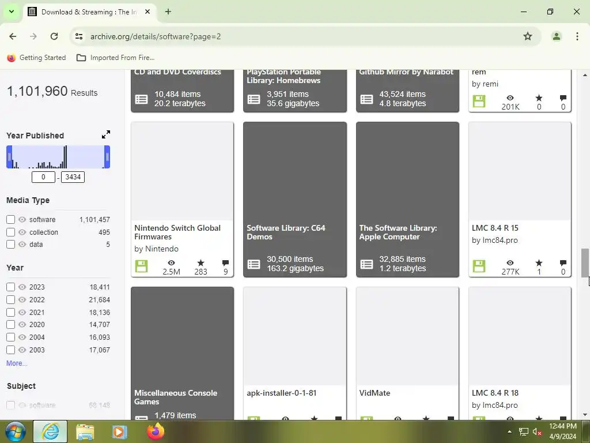Reload the current page
The image size is (590, 443).
(x=54, y=36)
